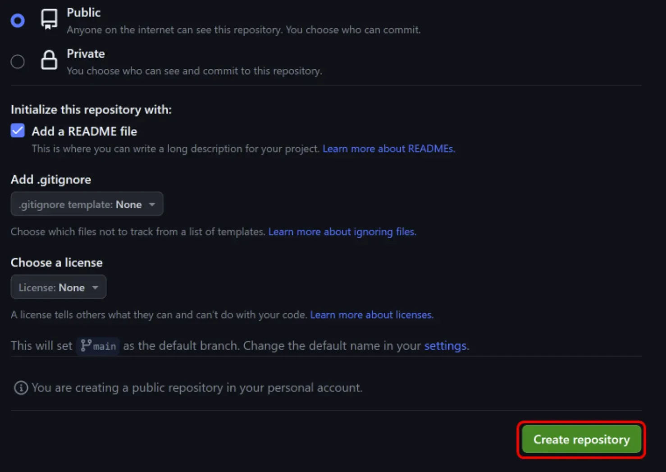Click the main default branch badge

[x=97, y=346]
